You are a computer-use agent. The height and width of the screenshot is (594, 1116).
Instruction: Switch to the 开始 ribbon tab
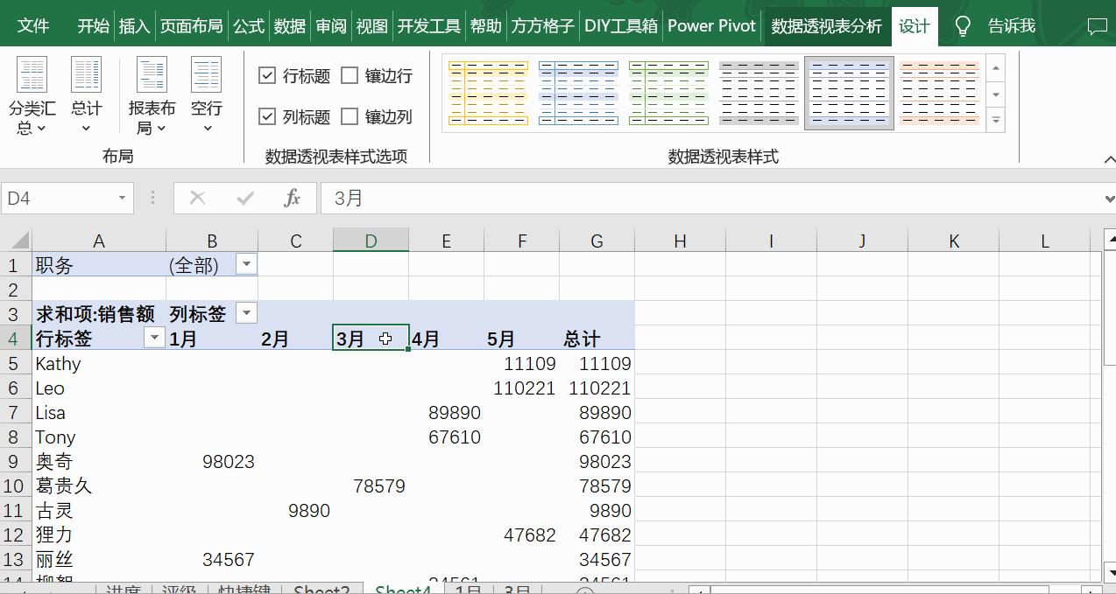click(92, 26)
